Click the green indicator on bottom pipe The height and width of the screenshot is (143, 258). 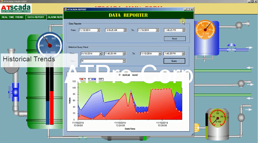[145, 138]
